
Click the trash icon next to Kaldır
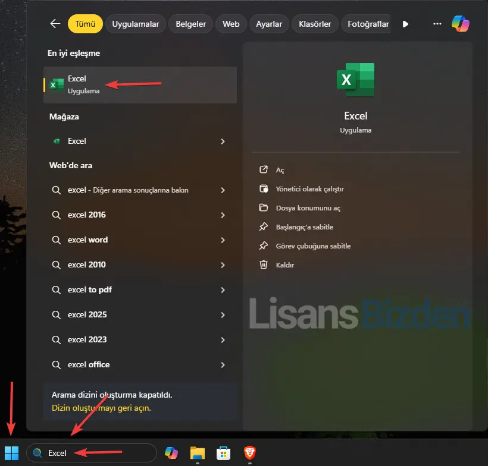coord(264,265)
